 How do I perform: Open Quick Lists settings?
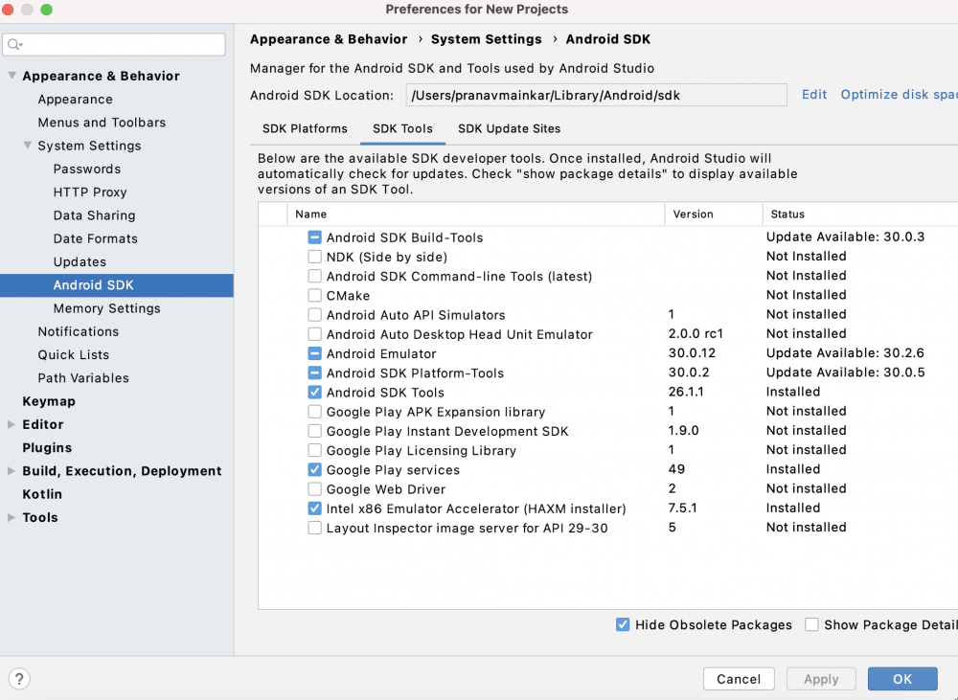pos(74,355)
